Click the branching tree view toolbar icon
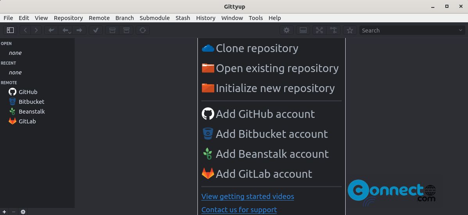Screen dimensions: 468x215 point(334,30)
